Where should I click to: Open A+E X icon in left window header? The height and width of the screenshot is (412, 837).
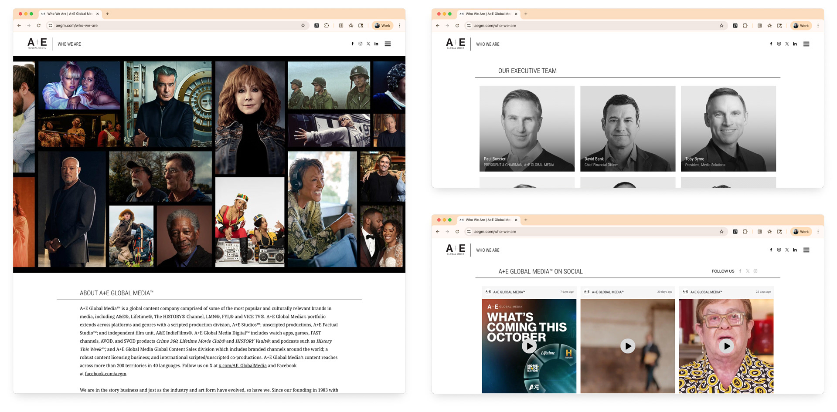coord(368,44)
